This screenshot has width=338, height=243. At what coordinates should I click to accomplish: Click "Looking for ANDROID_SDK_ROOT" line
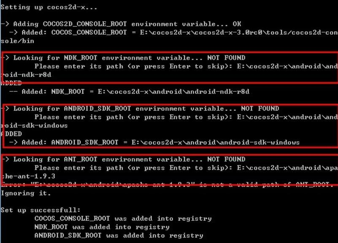pos(140,109)
